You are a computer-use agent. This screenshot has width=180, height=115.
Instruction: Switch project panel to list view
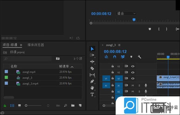12,106
